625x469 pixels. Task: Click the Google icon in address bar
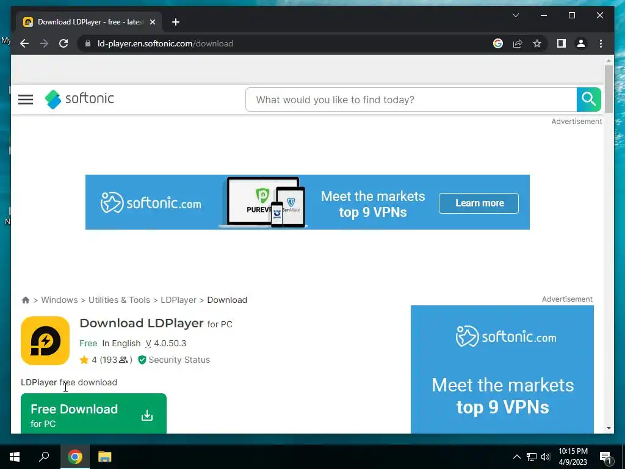pyautogui.click(x=498, y=43)
